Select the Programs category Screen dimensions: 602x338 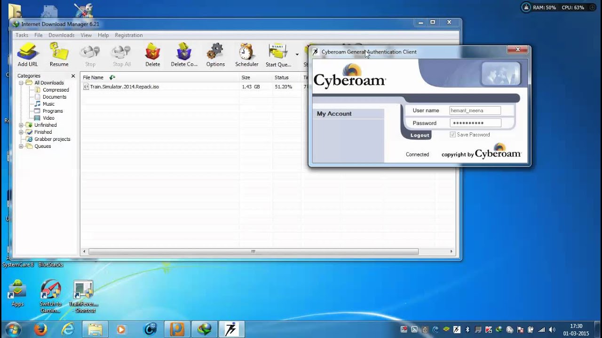point(52,111)
